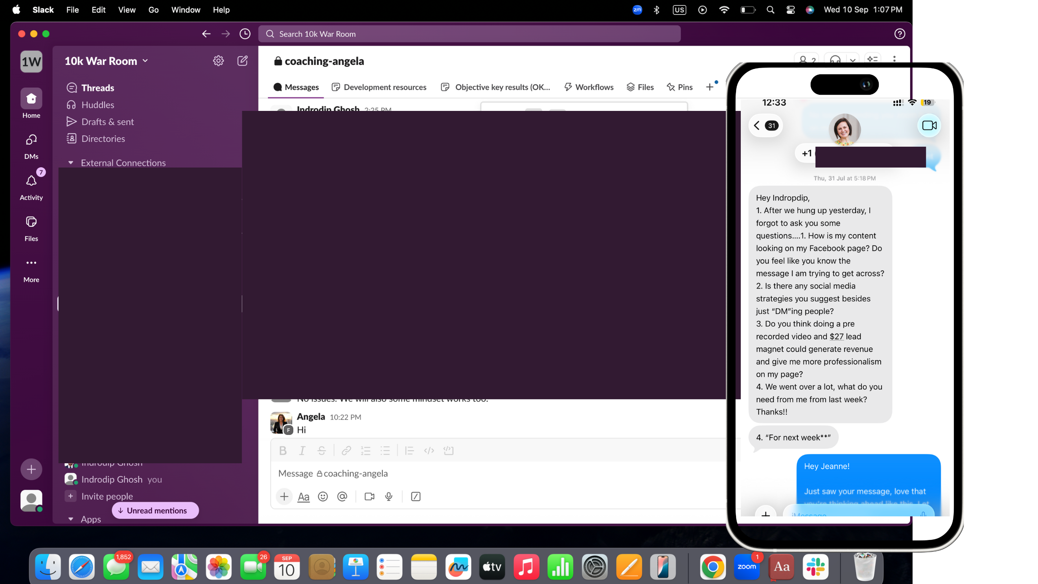Click the mention @ icon

pyautogui.click(x=342, y=497)
